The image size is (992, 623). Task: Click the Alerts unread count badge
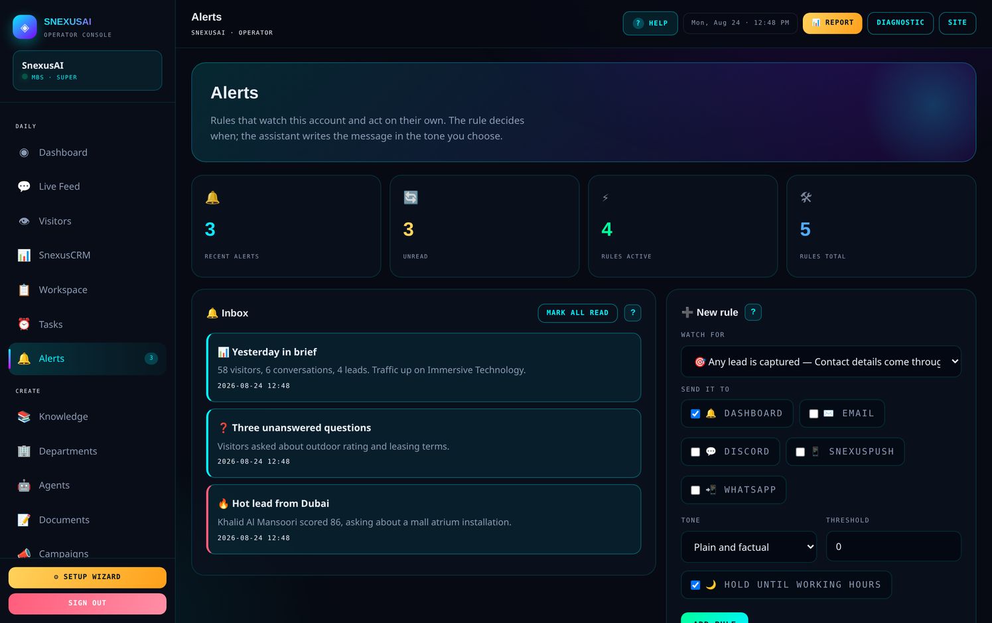pos(151,359)
